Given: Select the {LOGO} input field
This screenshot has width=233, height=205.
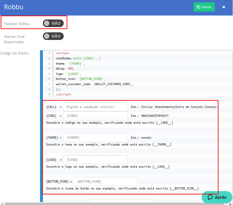Looking at the screenshot, I should pos(95,160).
